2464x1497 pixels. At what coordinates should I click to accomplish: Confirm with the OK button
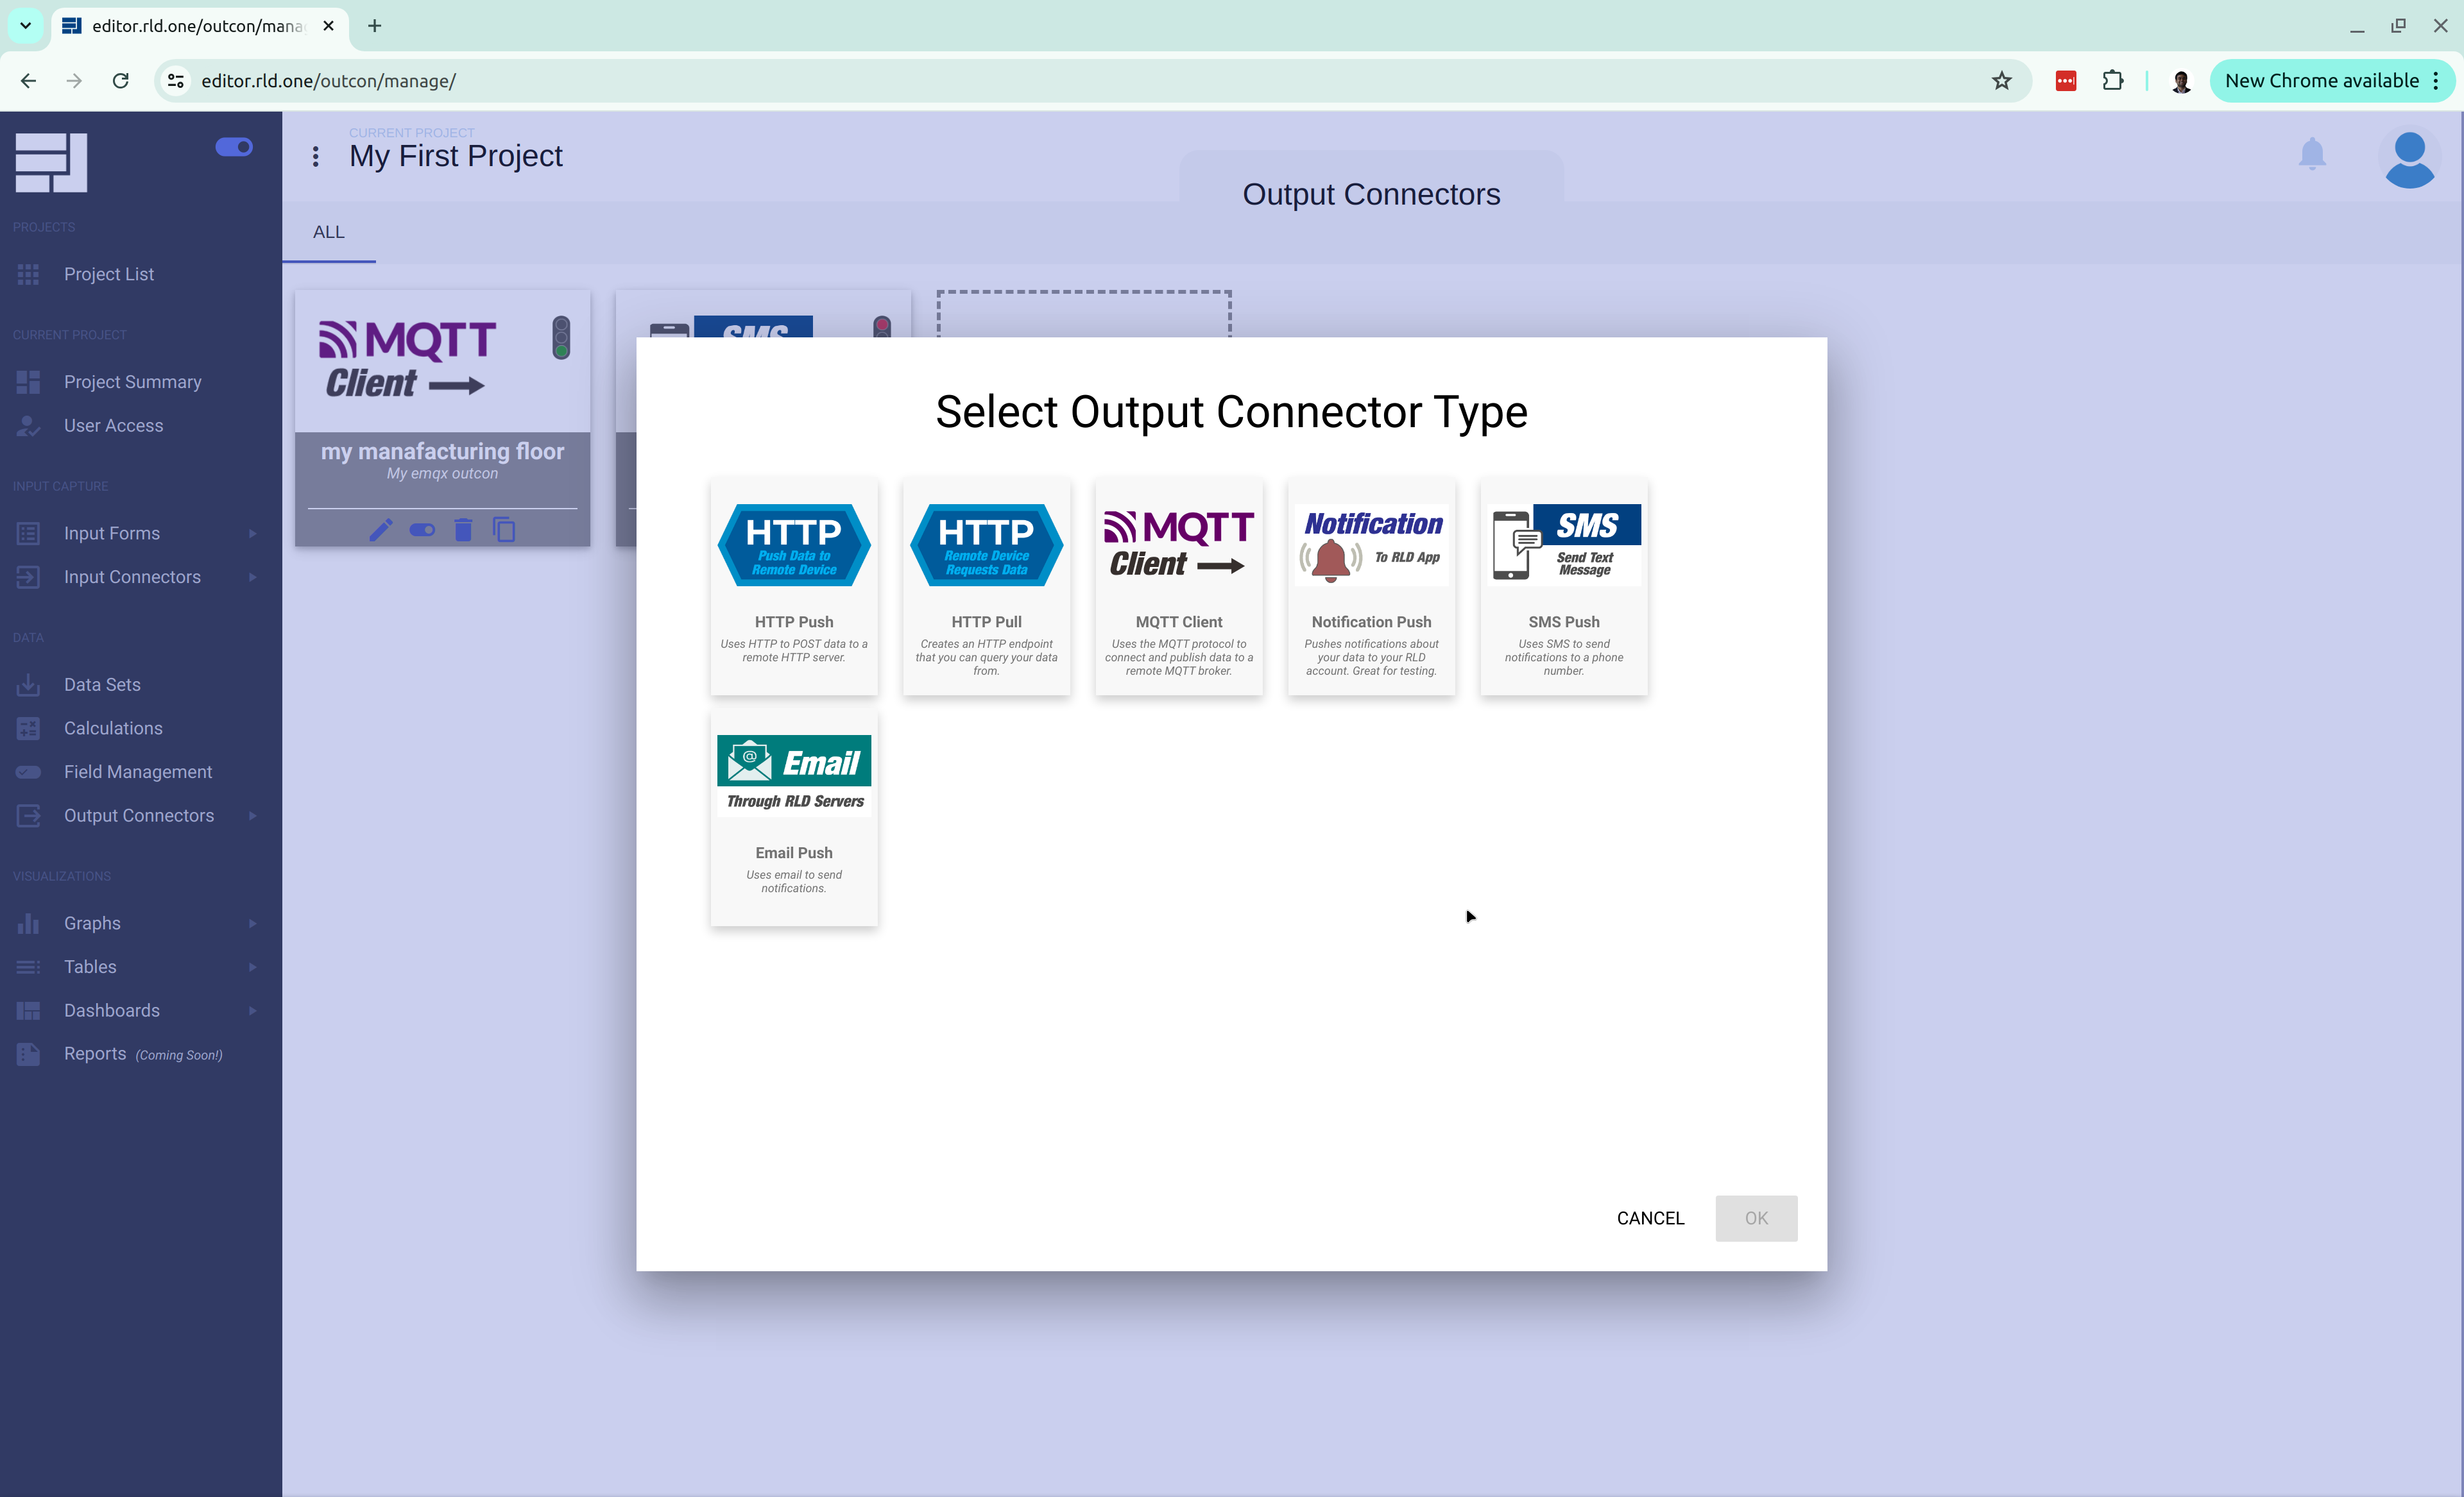pyautogui.click(x=1756, y=1218)
